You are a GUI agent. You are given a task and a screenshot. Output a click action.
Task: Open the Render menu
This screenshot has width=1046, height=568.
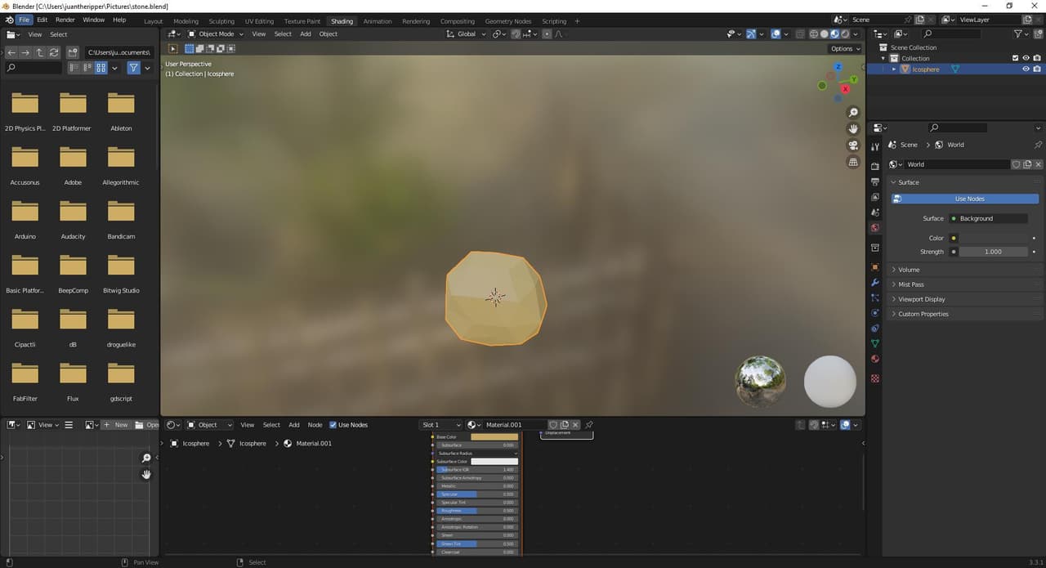tap(65, 20)
